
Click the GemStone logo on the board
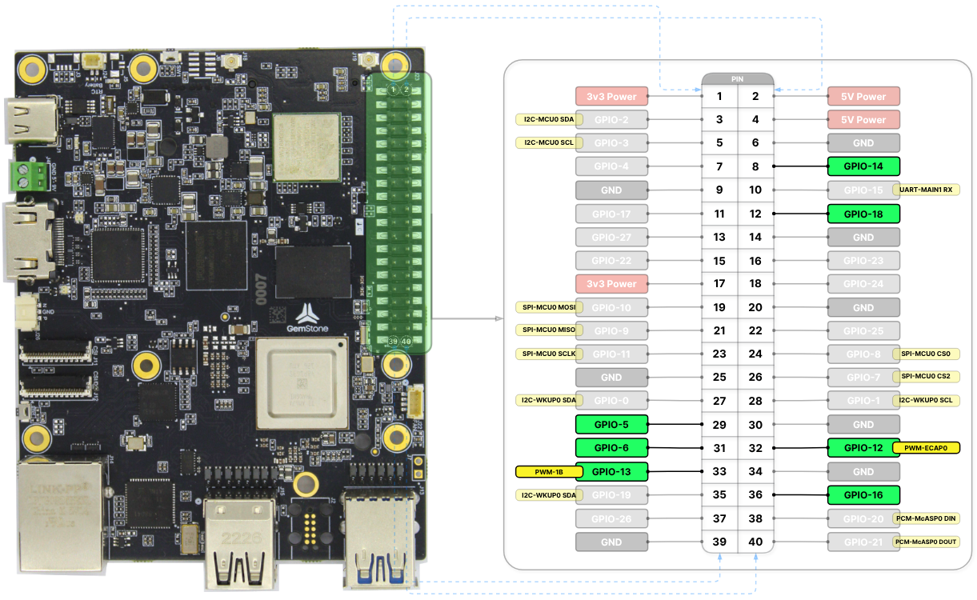coord(309,318)
